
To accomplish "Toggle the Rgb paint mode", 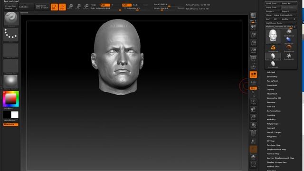I will point(105,5).
